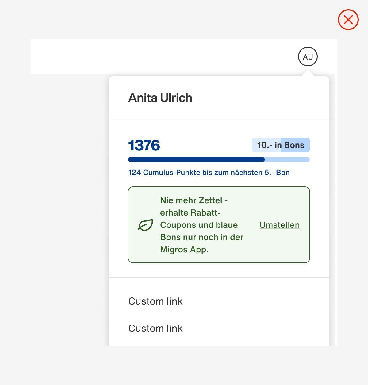Open the second Custom link
This screenshot has width=368, height=385.
pyautogui.click(x=155, y=328)
